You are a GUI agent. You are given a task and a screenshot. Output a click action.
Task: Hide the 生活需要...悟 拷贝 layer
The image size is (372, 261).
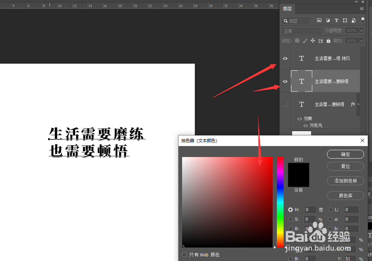pos(285,58)
